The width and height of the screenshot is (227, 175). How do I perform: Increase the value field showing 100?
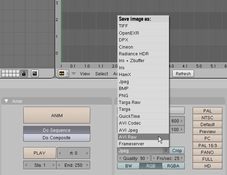coord(182,130)
